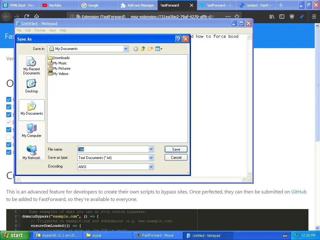Screen dimensions: 320x240
Task: Click the browser Back button
Action: click(x=7, y=17)
